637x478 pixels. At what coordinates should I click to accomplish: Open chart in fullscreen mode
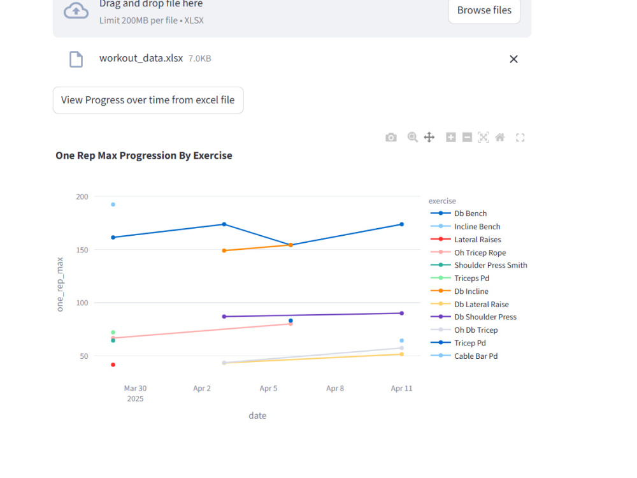pyautogui.click(x=520, y=138)
